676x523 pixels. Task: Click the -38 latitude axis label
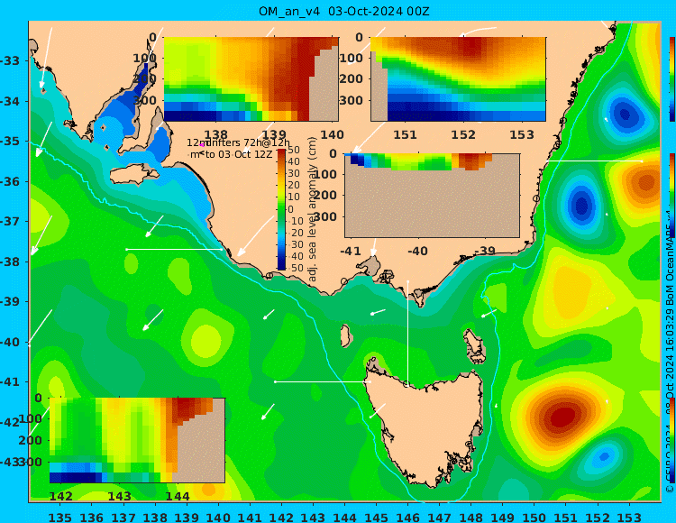click(10, 261)
